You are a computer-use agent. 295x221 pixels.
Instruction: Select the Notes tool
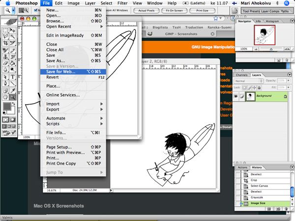click(x=5, y=90)
